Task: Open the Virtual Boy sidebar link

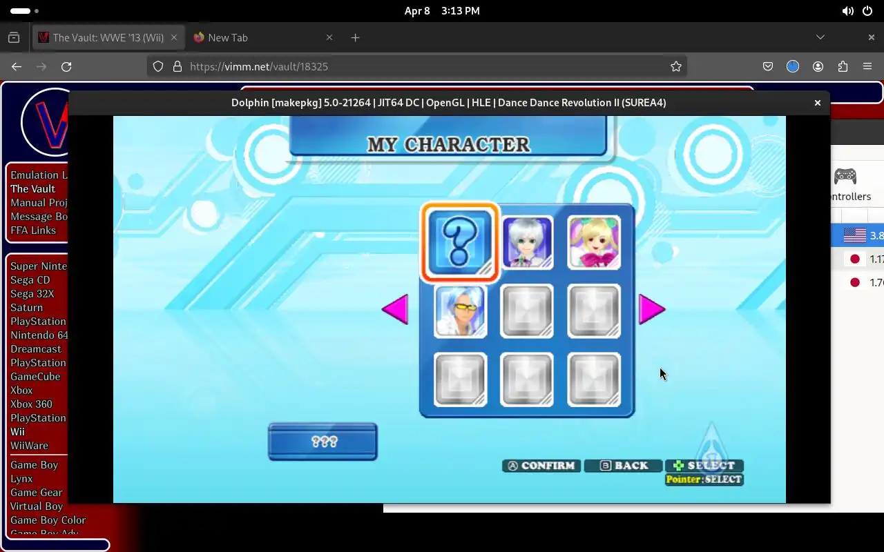Action: pos(36,506)
